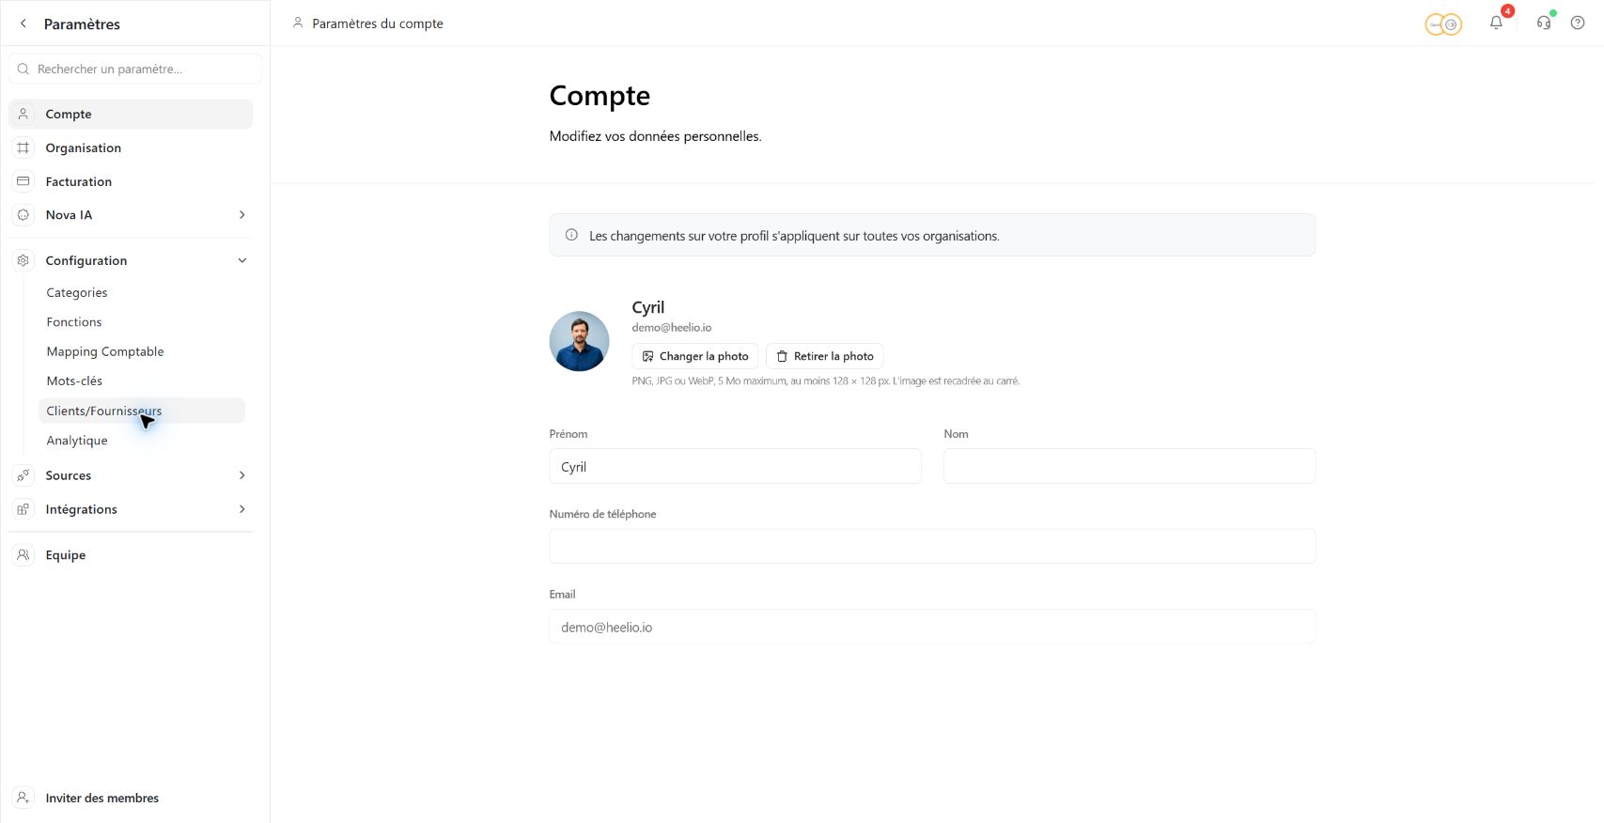Open the Organisation settings
This screenshot has height=823, width=1604.
131,148
